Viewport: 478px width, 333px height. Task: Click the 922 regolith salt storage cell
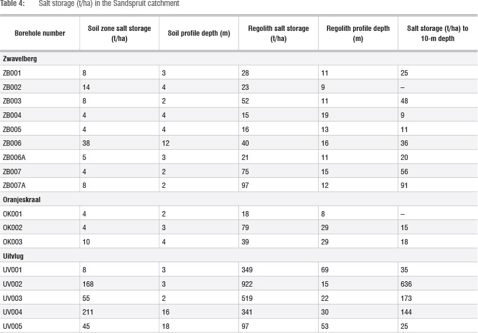point(247,284)
